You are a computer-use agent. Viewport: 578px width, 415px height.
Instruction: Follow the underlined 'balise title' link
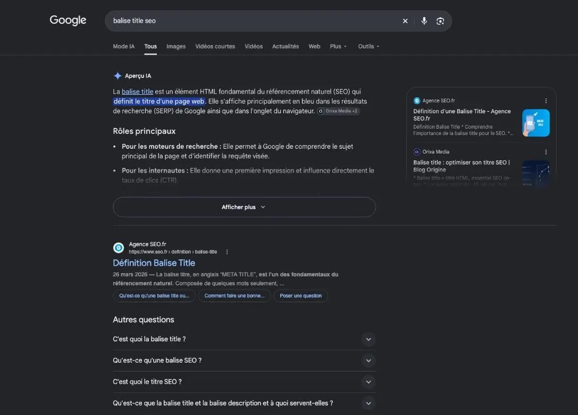pos(138,92)
